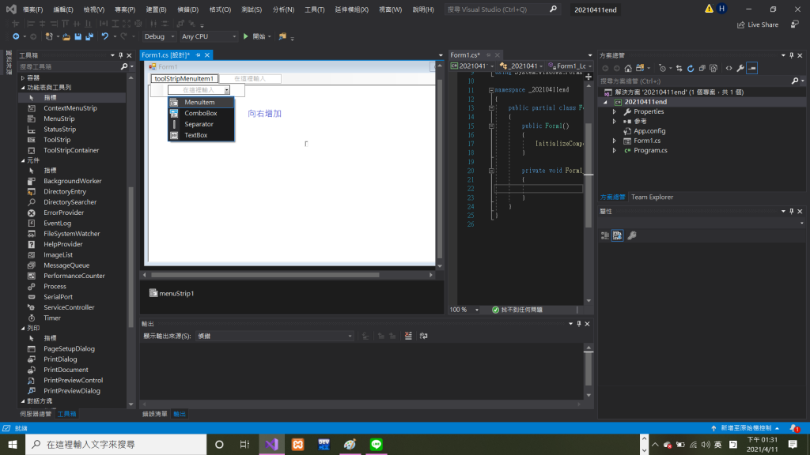This screenshot has width=810, height=455.
Task: Sort properties alphabetically
Action: point(617,235)
